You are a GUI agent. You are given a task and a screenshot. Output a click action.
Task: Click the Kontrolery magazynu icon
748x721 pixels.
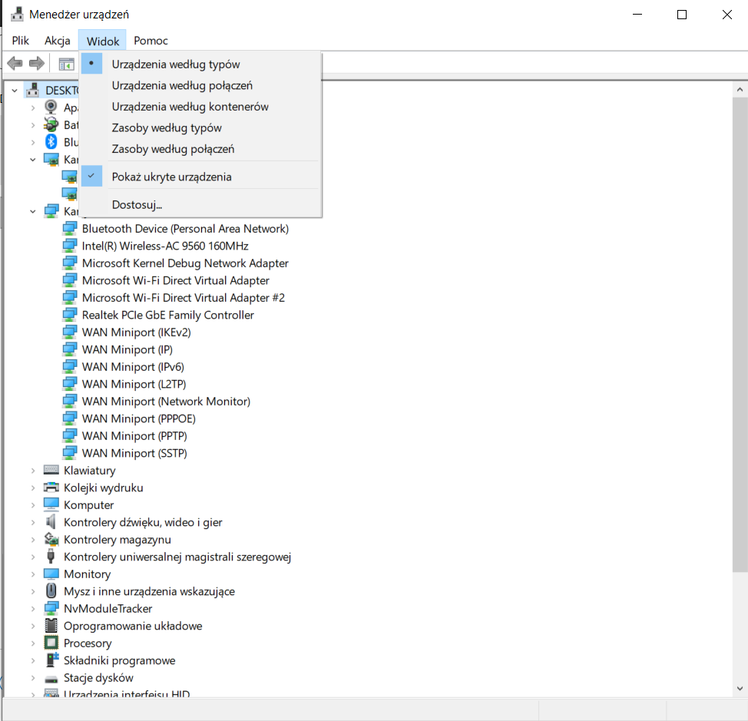[x=51, y=539]
